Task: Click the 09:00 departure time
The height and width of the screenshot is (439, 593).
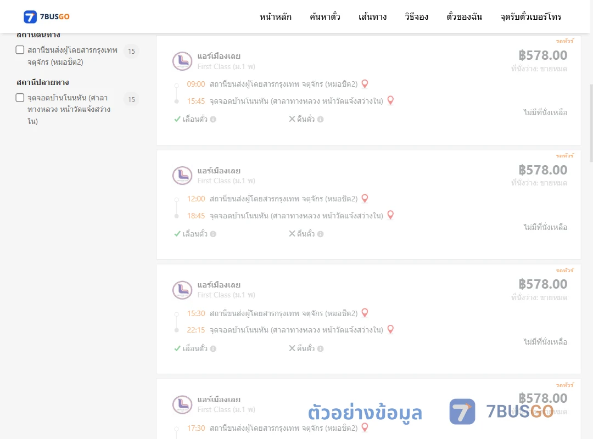Action: click(x=196, y=84)
